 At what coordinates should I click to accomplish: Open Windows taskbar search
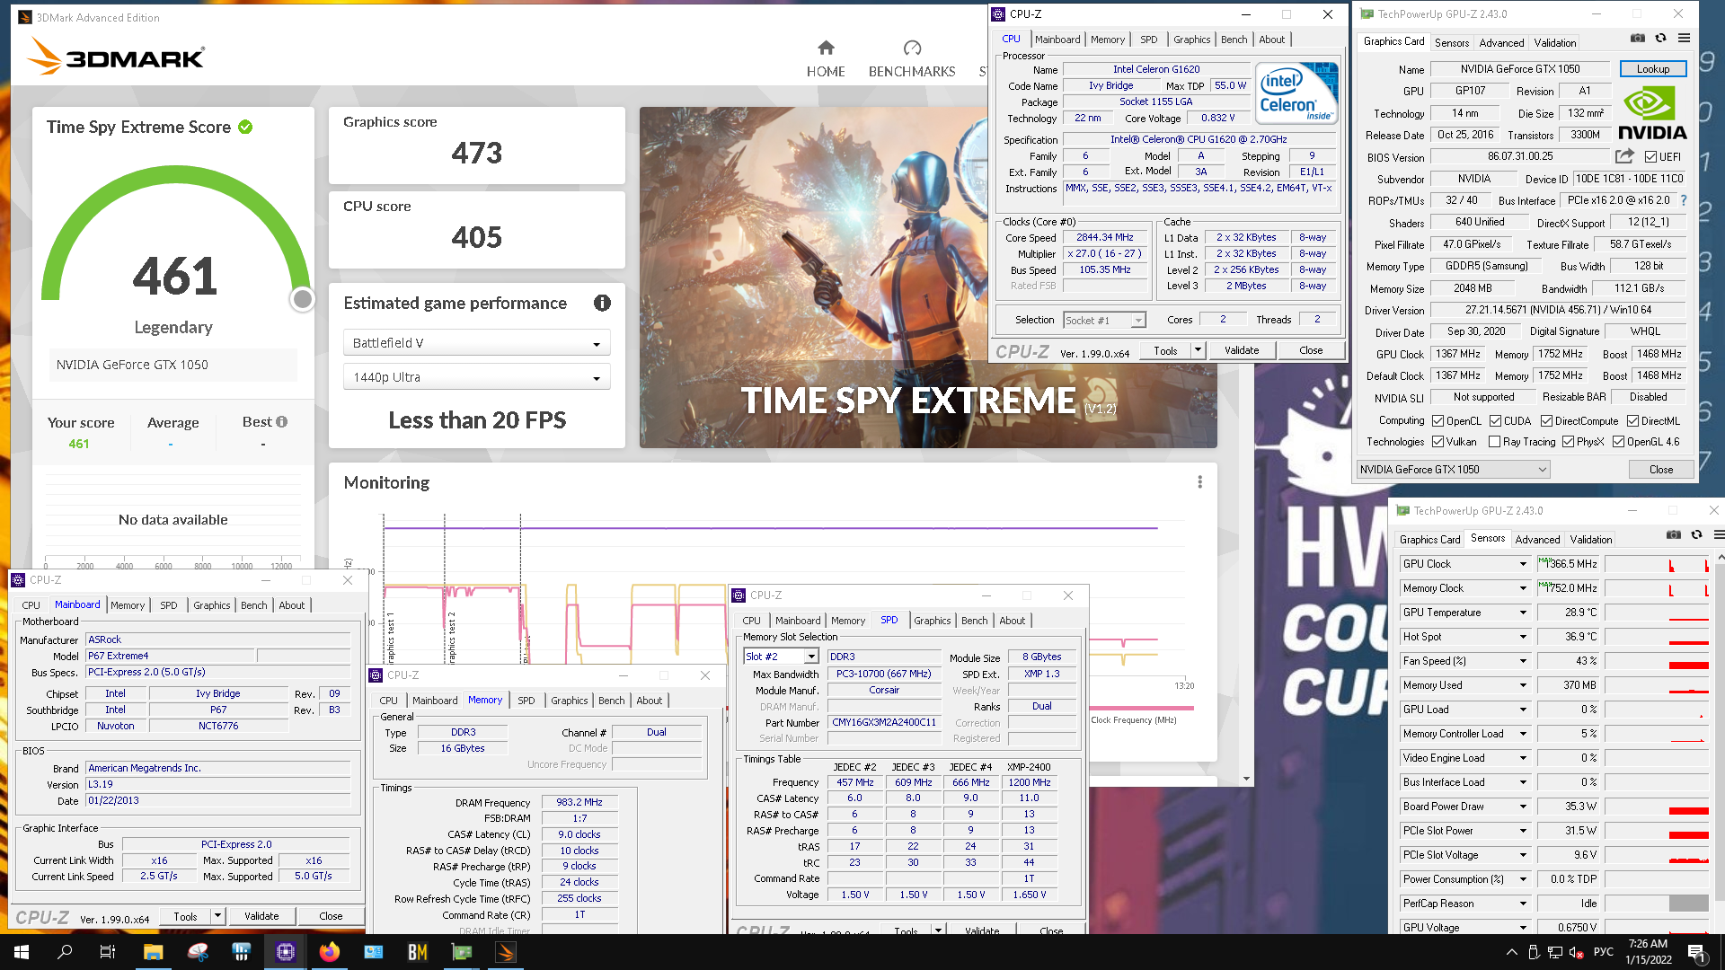pos(65,952)
